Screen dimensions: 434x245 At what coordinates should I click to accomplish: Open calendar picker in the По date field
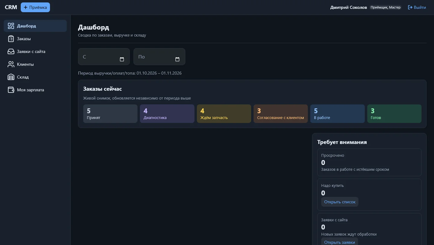177,59
